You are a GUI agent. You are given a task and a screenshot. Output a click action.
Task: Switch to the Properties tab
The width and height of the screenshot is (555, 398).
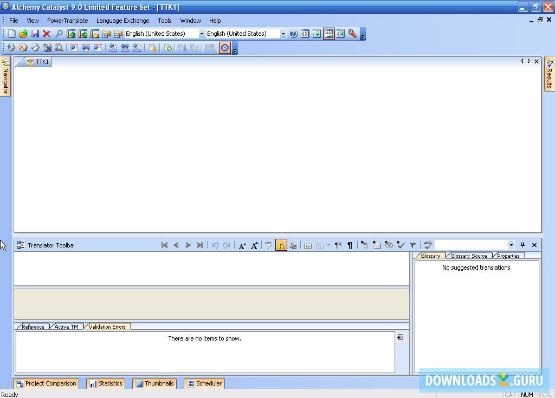click(508, 256)
